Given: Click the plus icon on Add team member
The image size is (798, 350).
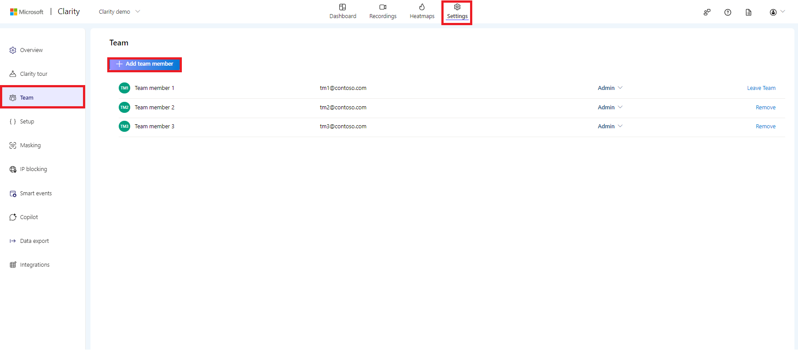Looking at the screenshot, I should tap(119, 64).
